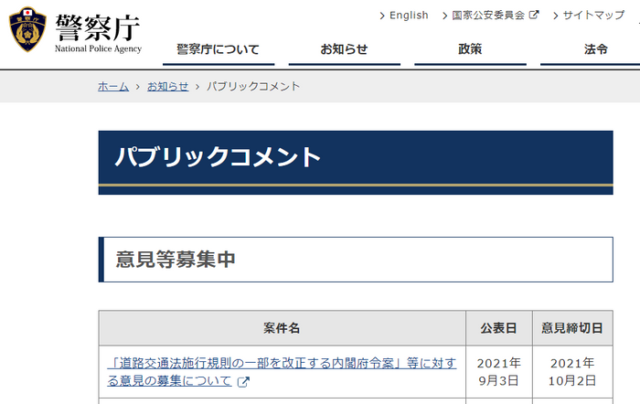Screen dimensions: 640x404
Task: Open the 警察庁について navigation menu
Action: (218, 49)
